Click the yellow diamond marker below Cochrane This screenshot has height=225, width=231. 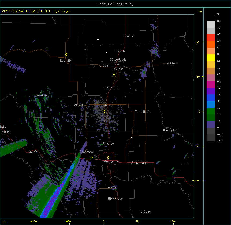tap(91, 158)
